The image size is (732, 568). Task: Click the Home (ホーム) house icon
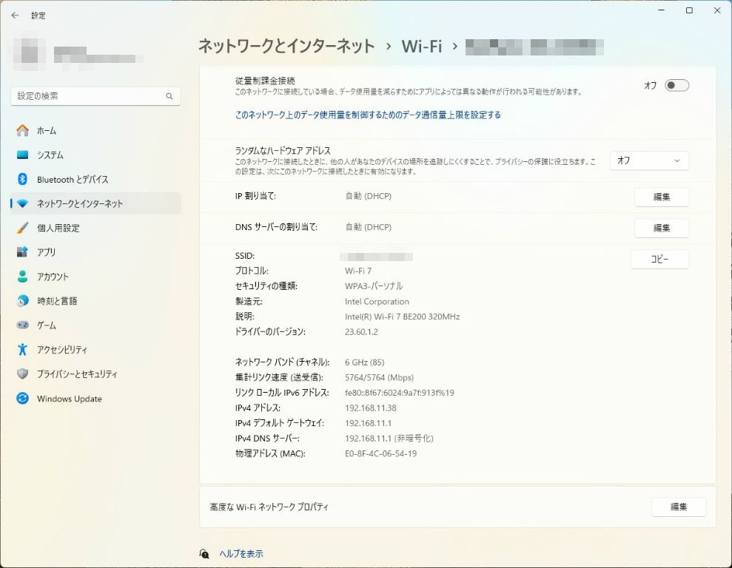(22, 131)
